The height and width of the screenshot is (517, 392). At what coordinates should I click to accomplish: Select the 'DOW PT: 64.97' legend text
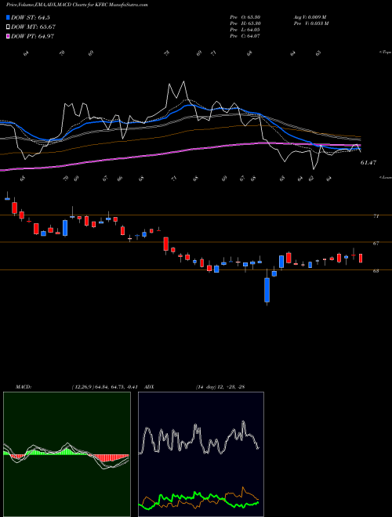32,36
